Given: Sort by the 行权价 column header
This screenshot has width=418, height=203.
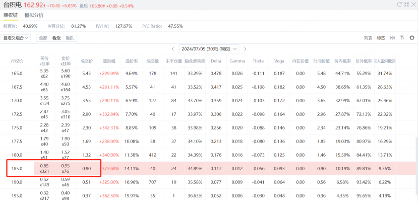Looking at the screenshot, I should pos(17,61).
